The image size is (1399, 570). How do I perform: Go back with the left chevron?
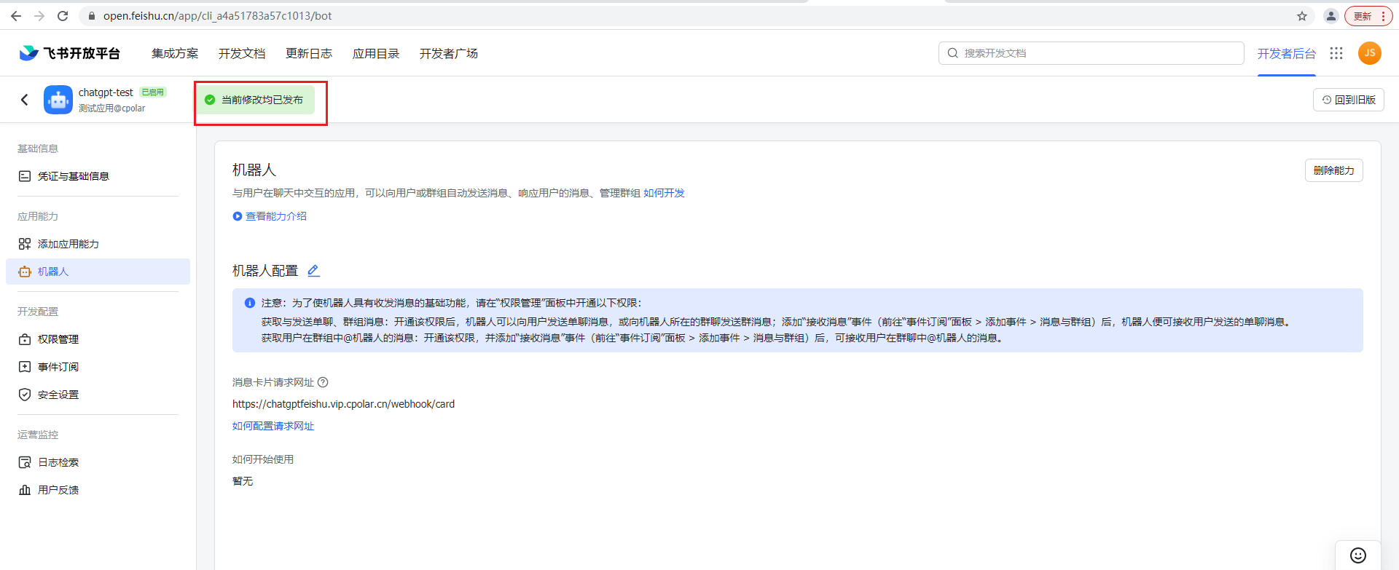tap(25, 100)
